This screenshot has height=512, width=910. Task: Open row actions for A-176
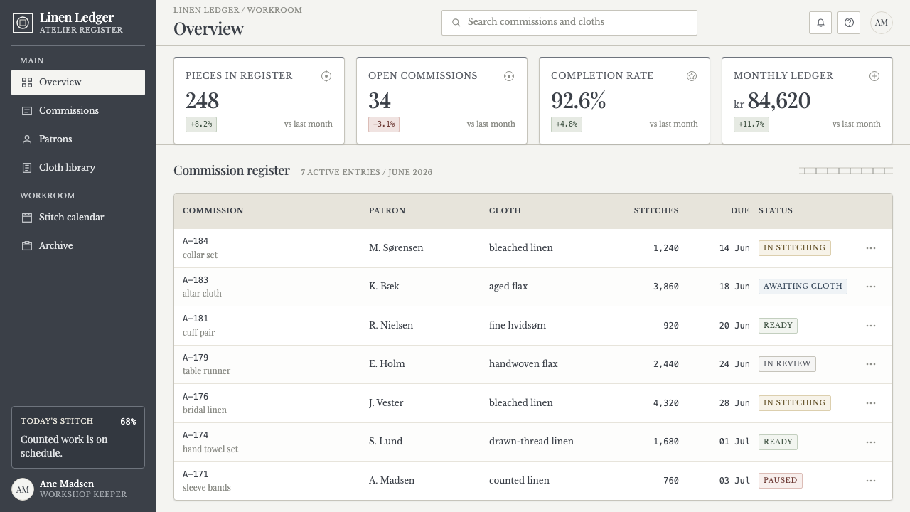871,403
